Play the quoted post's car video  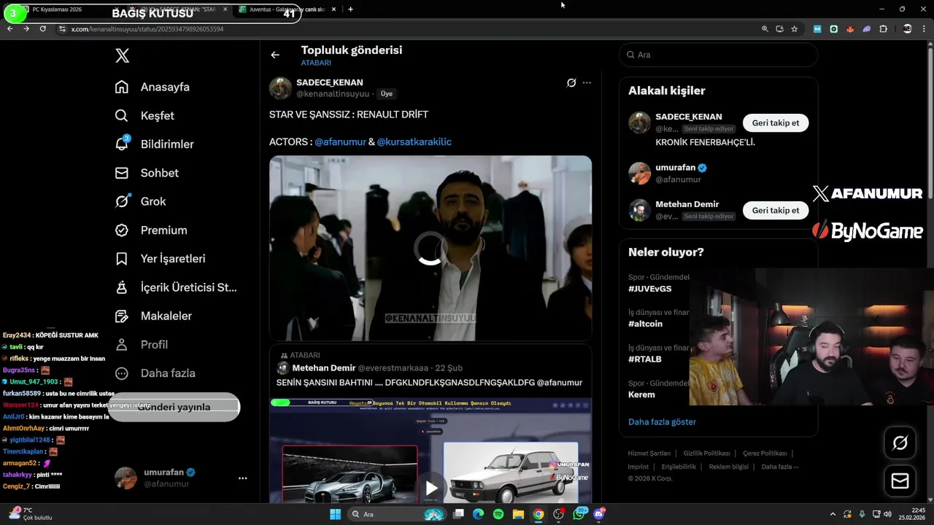(431, 488)
